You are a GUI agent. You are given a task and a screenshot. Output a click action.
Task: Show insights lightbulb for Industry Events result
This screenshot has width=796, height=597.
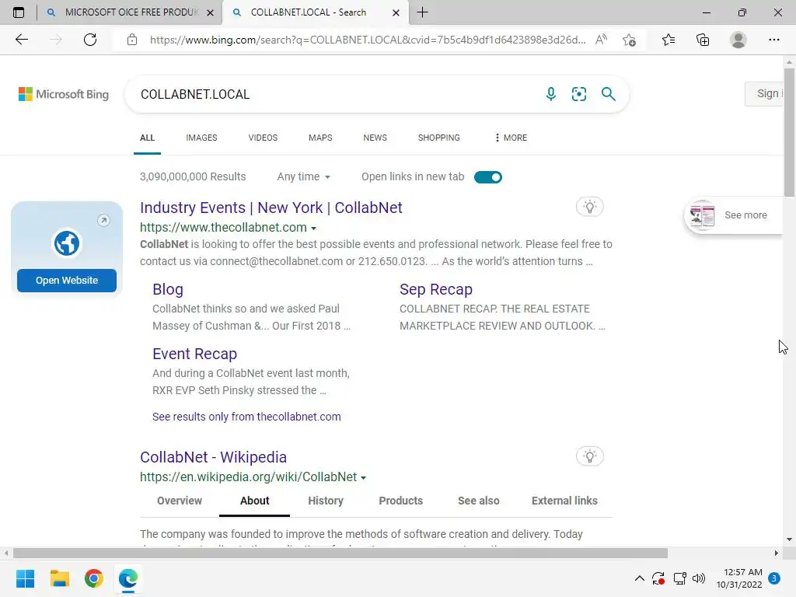(589, 207)
